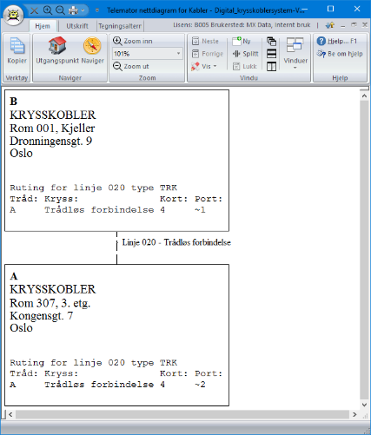
Task: Open the Naviger compass tool
Action: click(x=92, y=45)
